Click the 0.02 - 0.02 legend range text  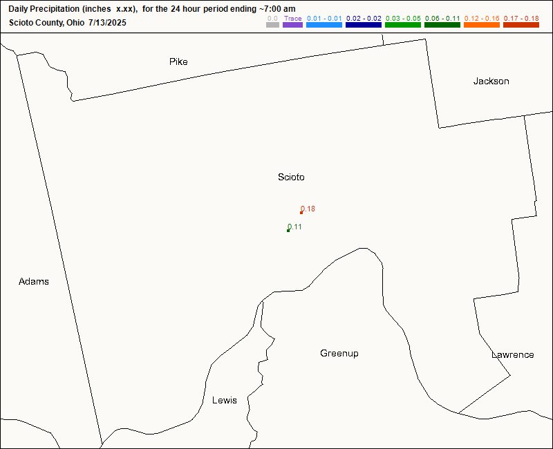tap(364, 19)
